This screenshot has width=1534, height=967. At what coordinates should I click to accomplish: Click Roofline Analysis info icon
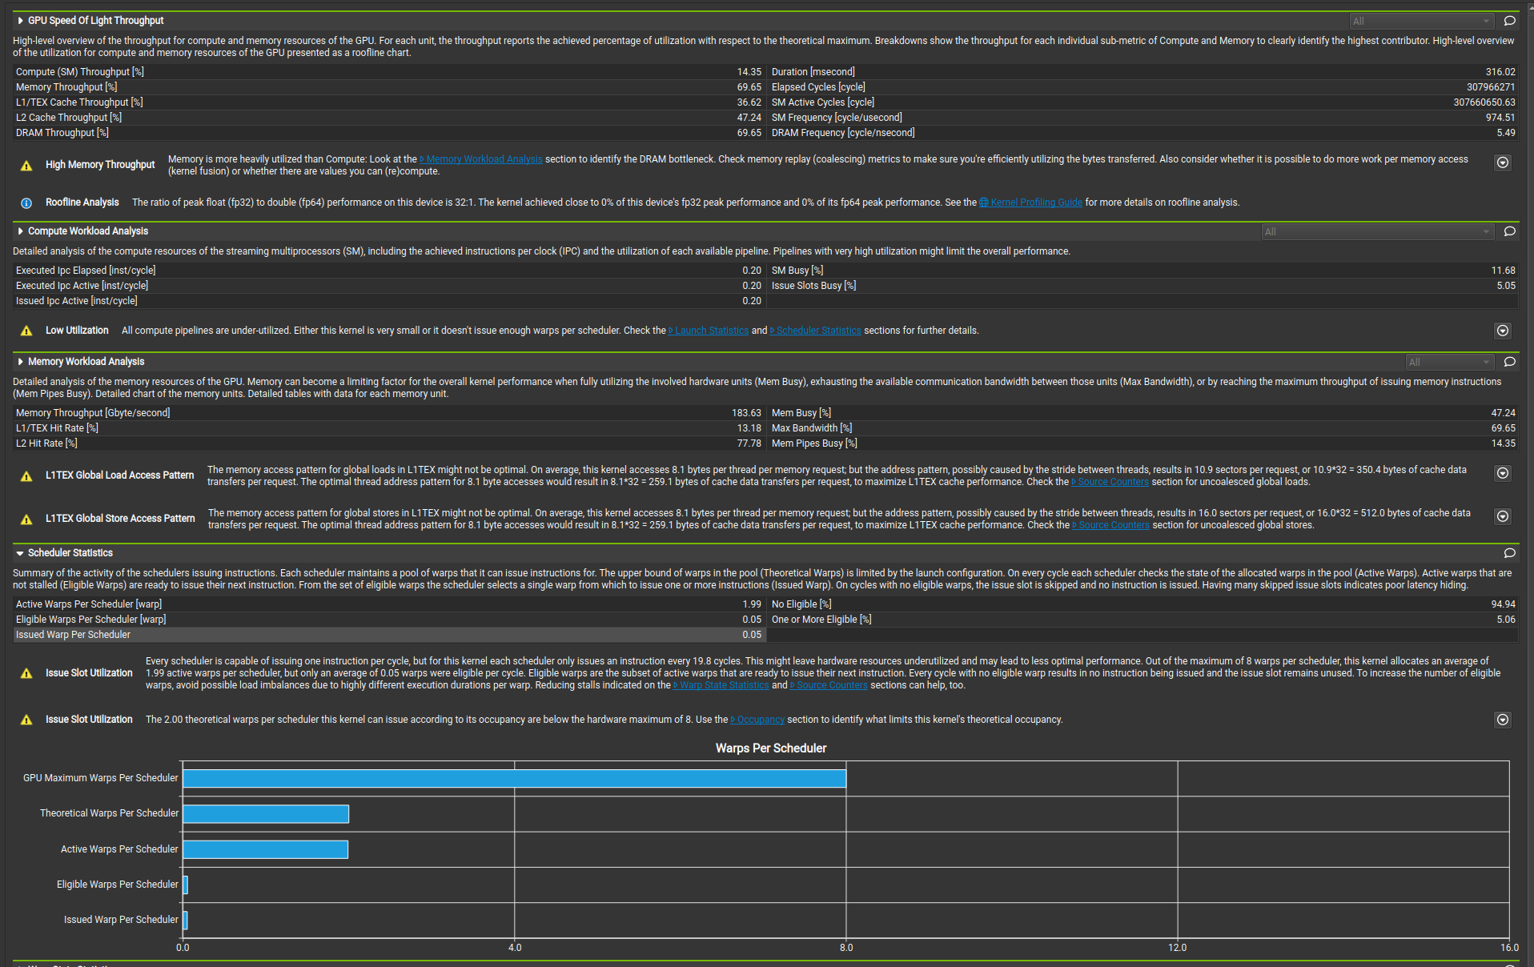tap(26, 203)
